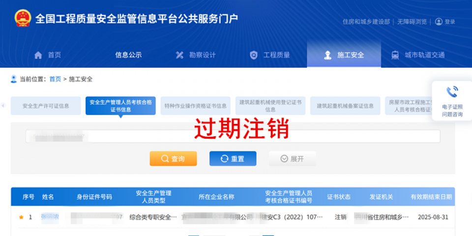Image resolution: width=472 pixels, height=236 pixels.
Task: Click the 安全生产管理人员类型 column header
Action: point(153,197)
